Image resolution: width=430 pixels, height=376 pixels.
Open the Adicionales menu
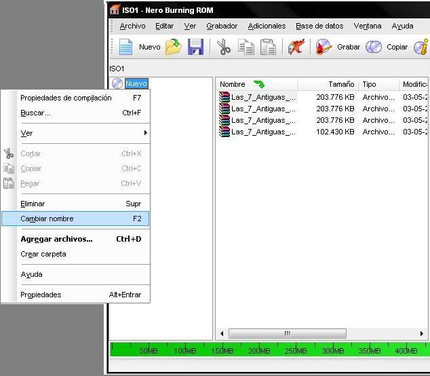[267, 26]
